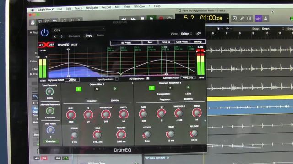Select the left-click pointer tool menu
This screenshot has width=293, height=164.
click(x=220, y=29)
